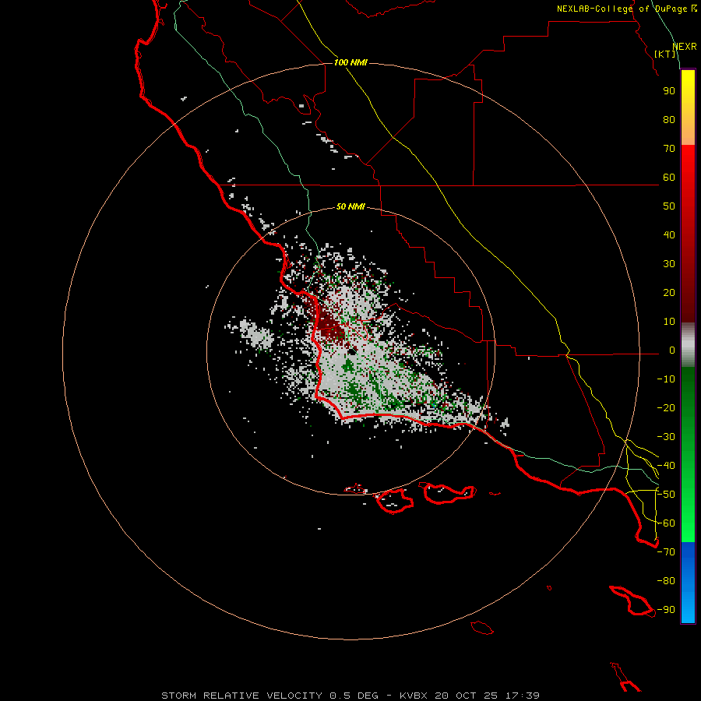Viewport: 701px width, 701px height.
Task: Click the 100 NMI range ring label
Action: [x=350, y=62]
